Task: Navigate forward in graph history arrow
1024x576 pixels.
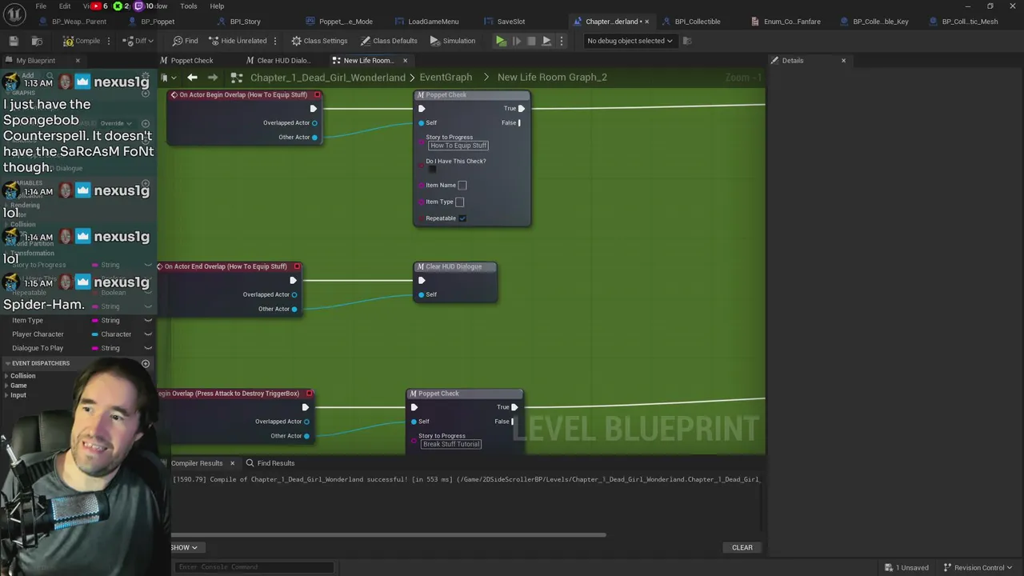Action: pyautogui.click(x=212, y=77)
